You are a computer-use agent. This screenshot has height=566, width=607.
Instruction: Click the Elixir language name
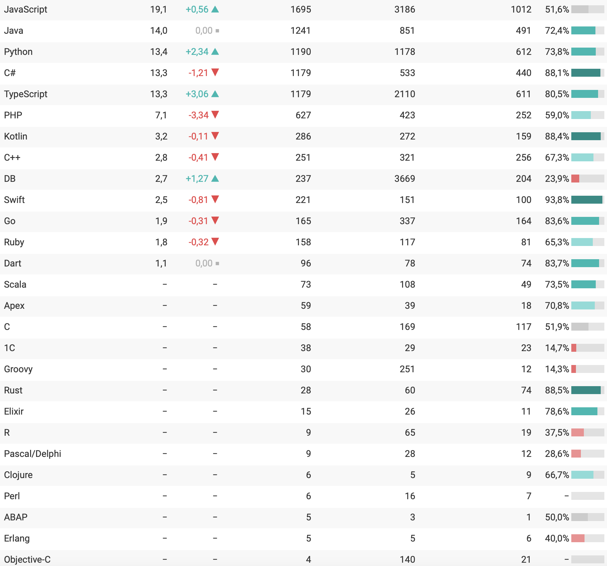[x=14, y=411]
